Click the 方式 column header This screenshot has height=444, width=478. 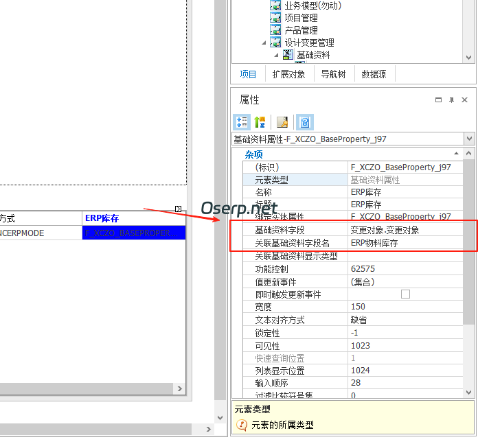[x=41, y=218]
